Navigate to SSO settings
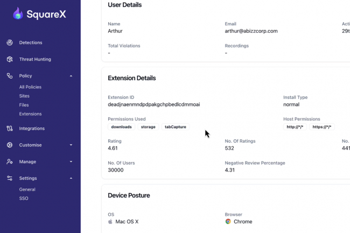 point(24,199)
